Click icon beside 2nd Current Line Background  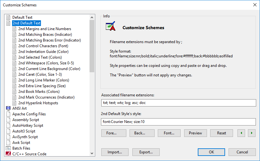tap(14, 69)
